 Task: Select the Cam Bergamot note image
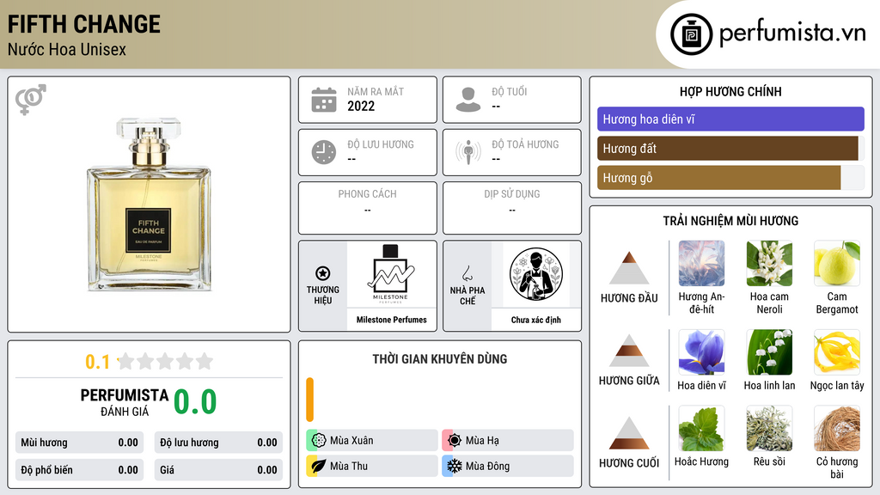837,263
